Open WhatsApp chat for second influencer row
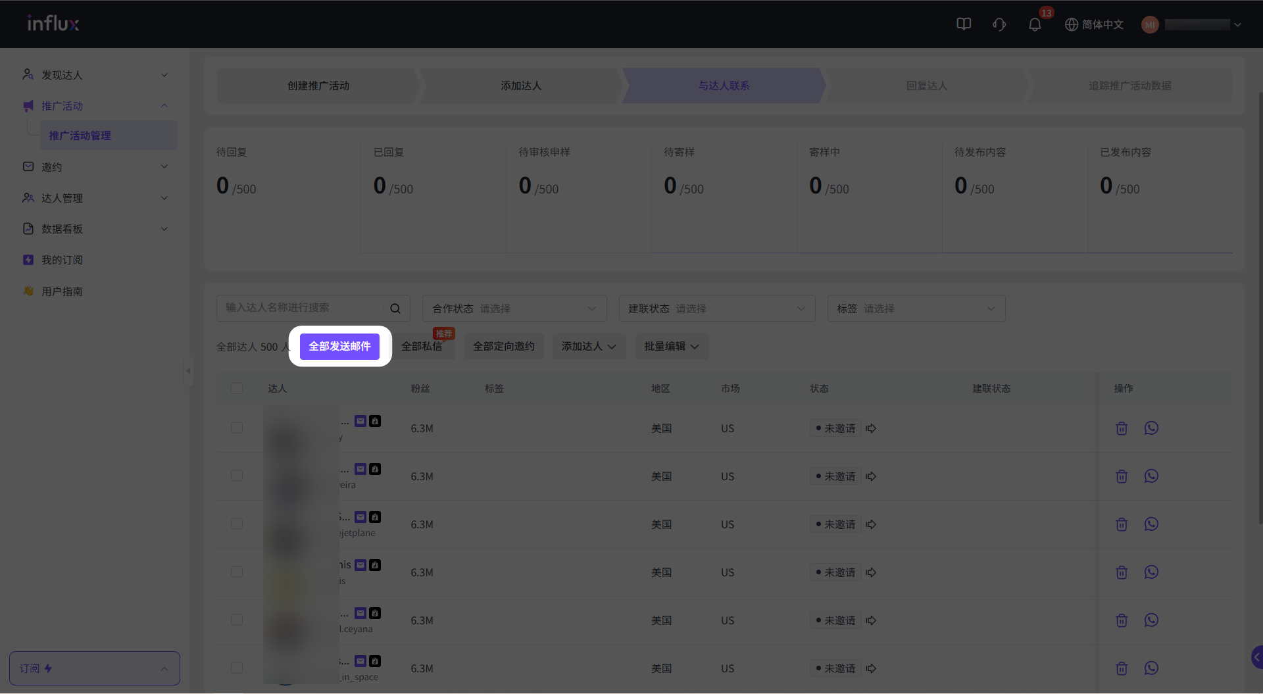1263x694 pixels. [1151, 476]
